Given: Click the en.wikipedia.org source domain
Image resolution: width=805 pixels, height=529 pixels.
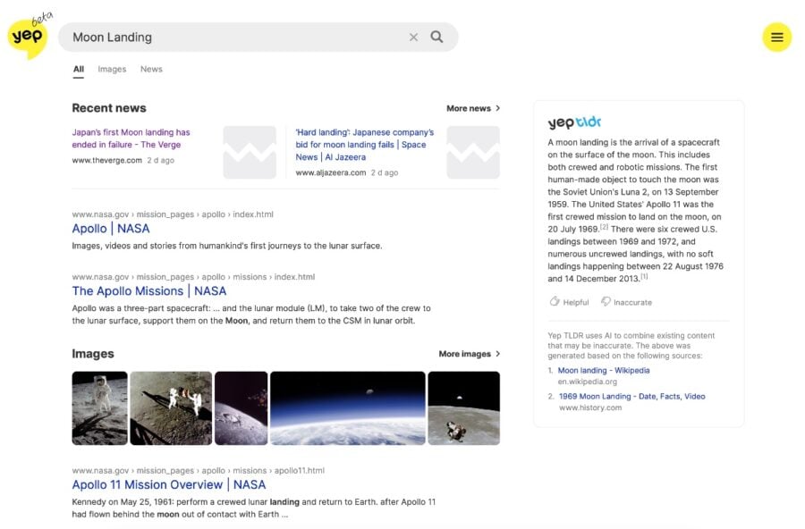Looking at the screenshot, I should coord(588,382).
